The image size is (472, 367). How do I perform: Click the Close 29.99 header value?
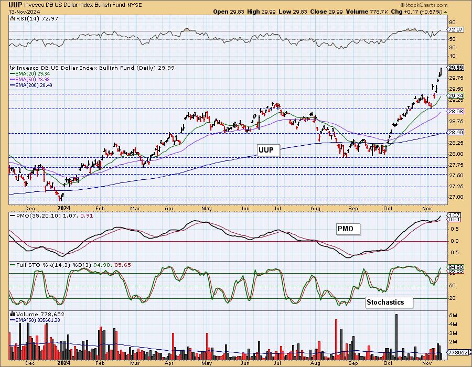(x=327, y=12)
